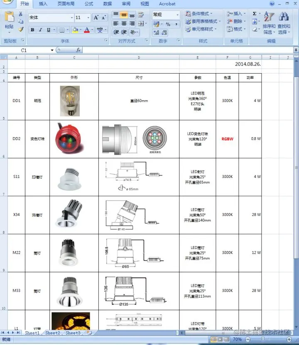Screen dimensions: 299x345
Task: Select the Format Painter brush
Action: tap(21, 29)
